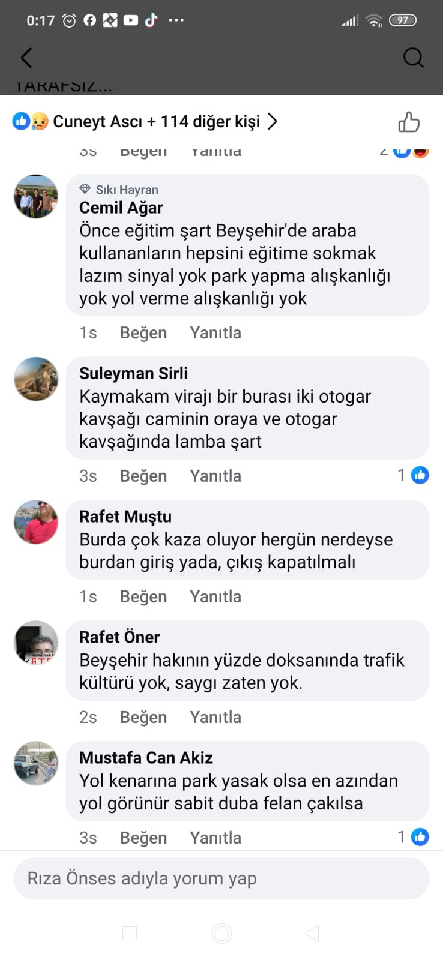Image resolution: width=443 pixels, height=960 pixels.
Task: Open the name link Mustafa Can Akiz
Action: 146,758
